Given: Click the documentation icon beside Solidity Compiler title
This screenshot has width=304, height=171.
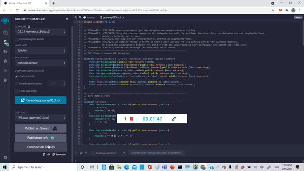Looking at the screenshot, I should click(x=67, y=19).
